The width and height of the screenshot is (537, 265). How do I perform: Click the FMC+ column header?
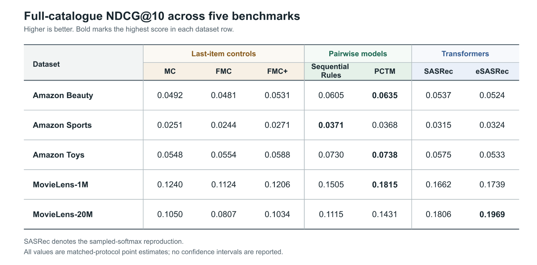(x=277, y=71)
